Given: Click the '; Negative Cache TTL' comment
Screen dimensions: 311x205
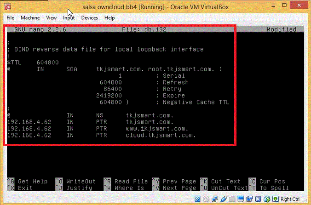Looking at the screenshot, I should click(192, 102).
